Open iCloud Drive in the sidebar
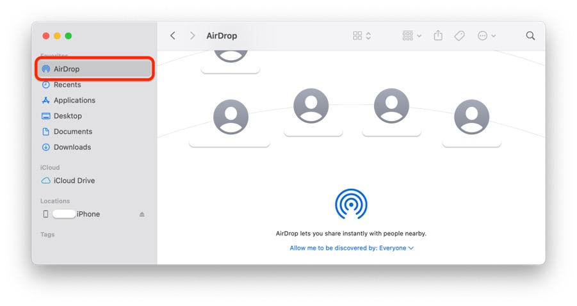The image size is (577, 306). pos(74,181)
